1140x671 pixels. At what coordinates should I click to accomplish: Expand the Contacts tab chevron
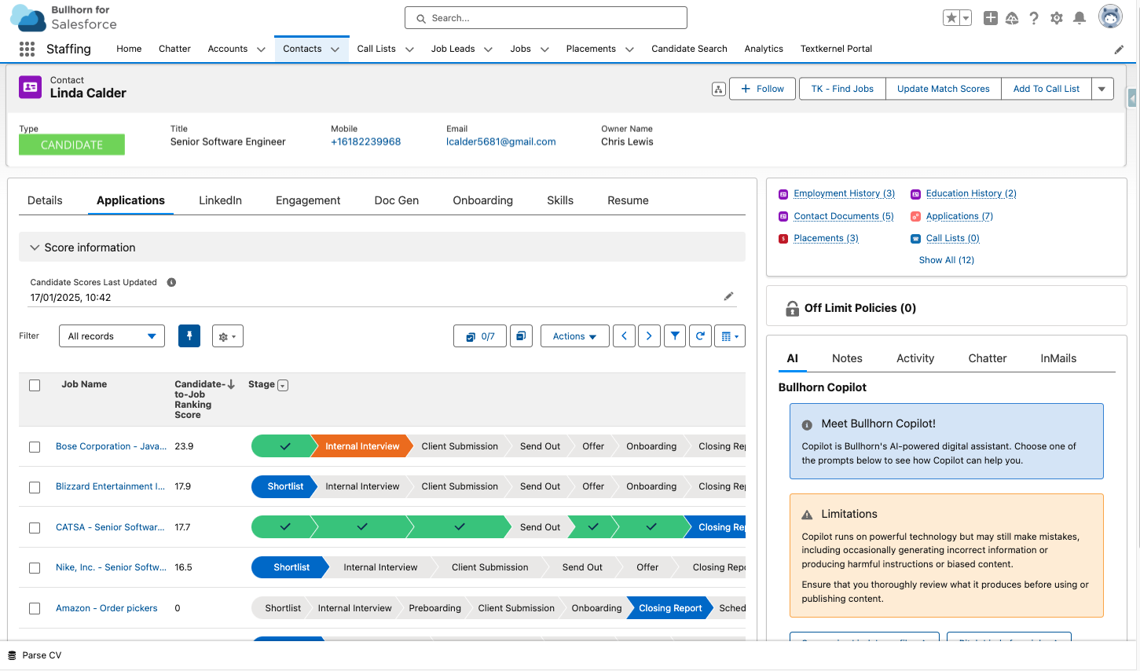coord(335,49)
